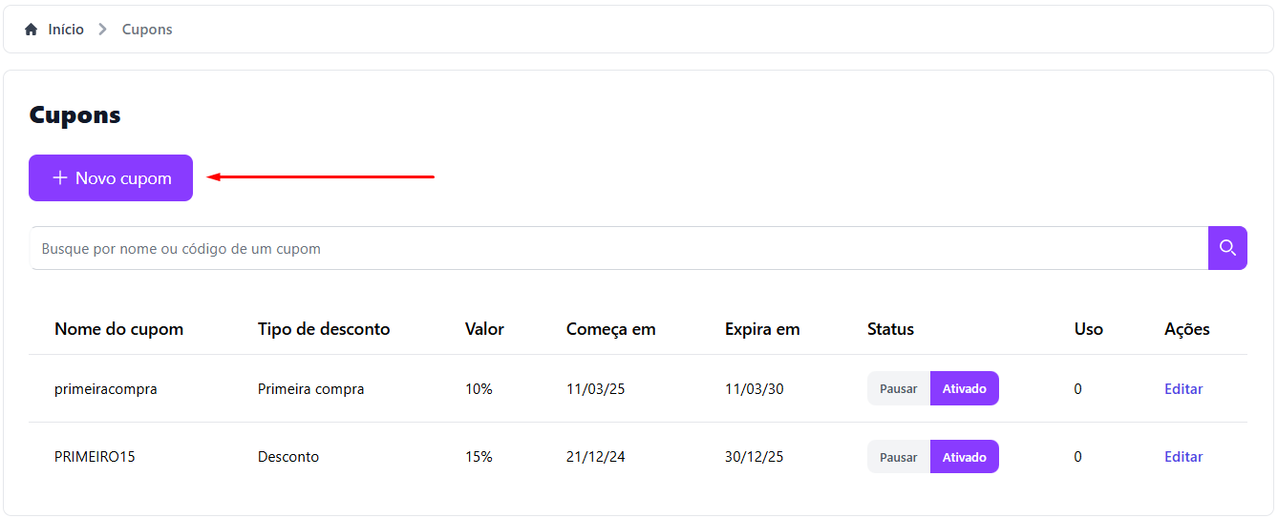Click the breadcrumb chevron separator

103,30
